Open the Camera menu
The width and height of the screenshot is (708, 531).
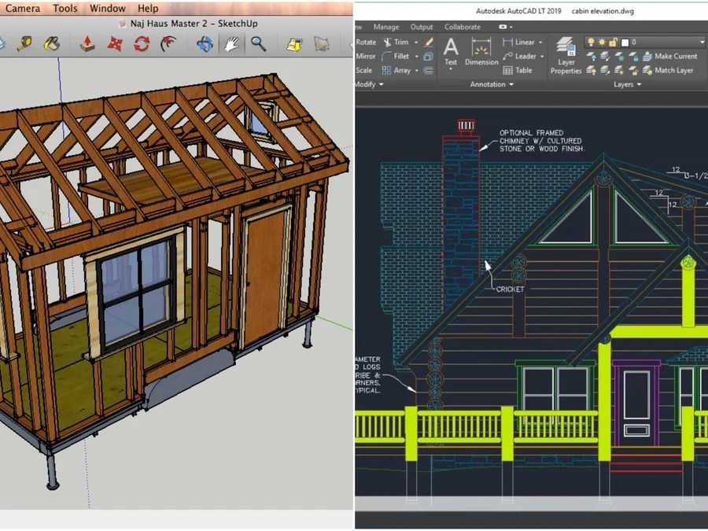[23, 8]
